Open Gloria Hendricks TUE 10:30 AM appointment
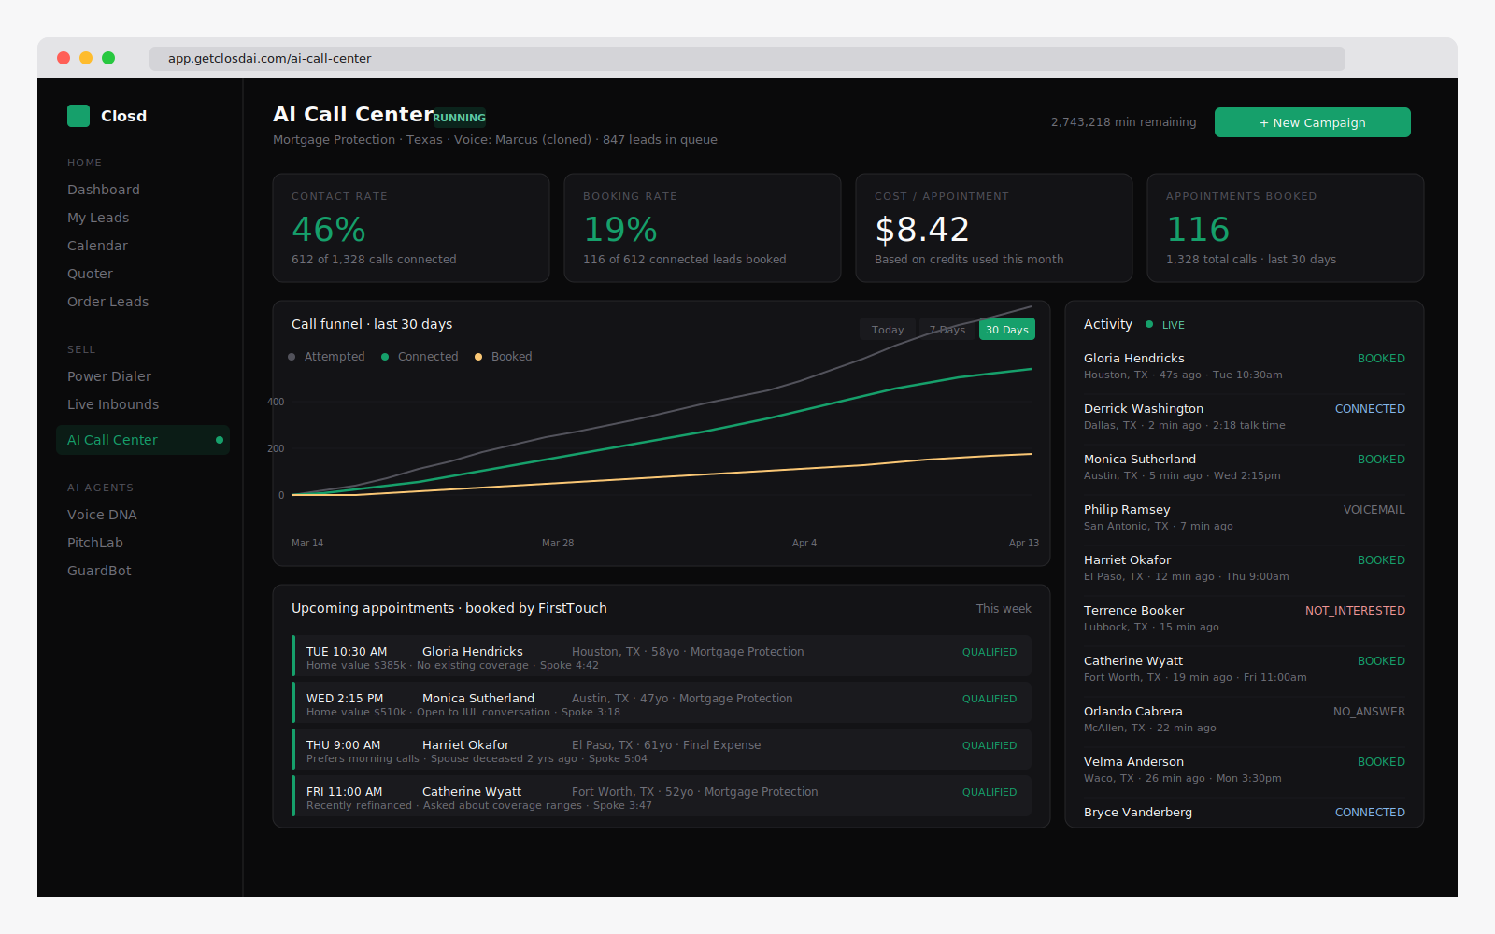Image resolution: width=1495 pixels, height=934 pixels. pyautogui.click(x=662, y=657)
